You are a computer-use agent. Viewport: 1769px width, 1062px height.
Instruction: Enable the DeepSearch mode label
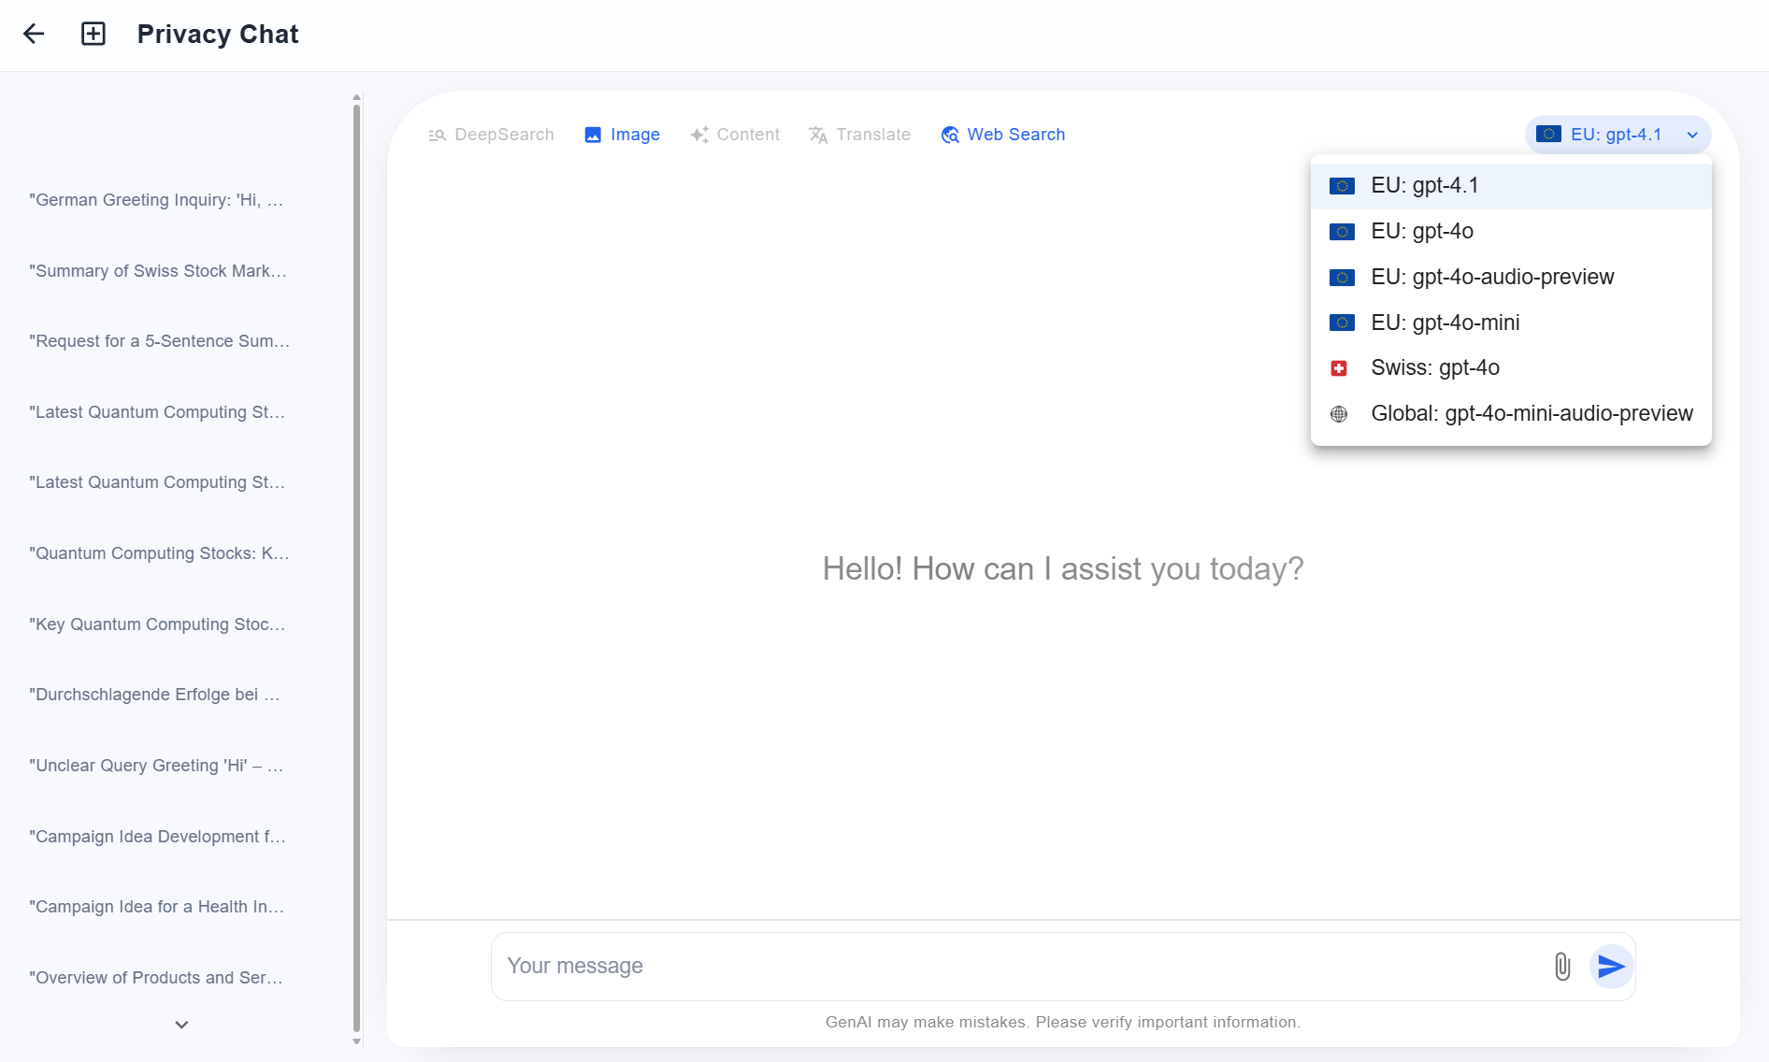coord(504,135)
